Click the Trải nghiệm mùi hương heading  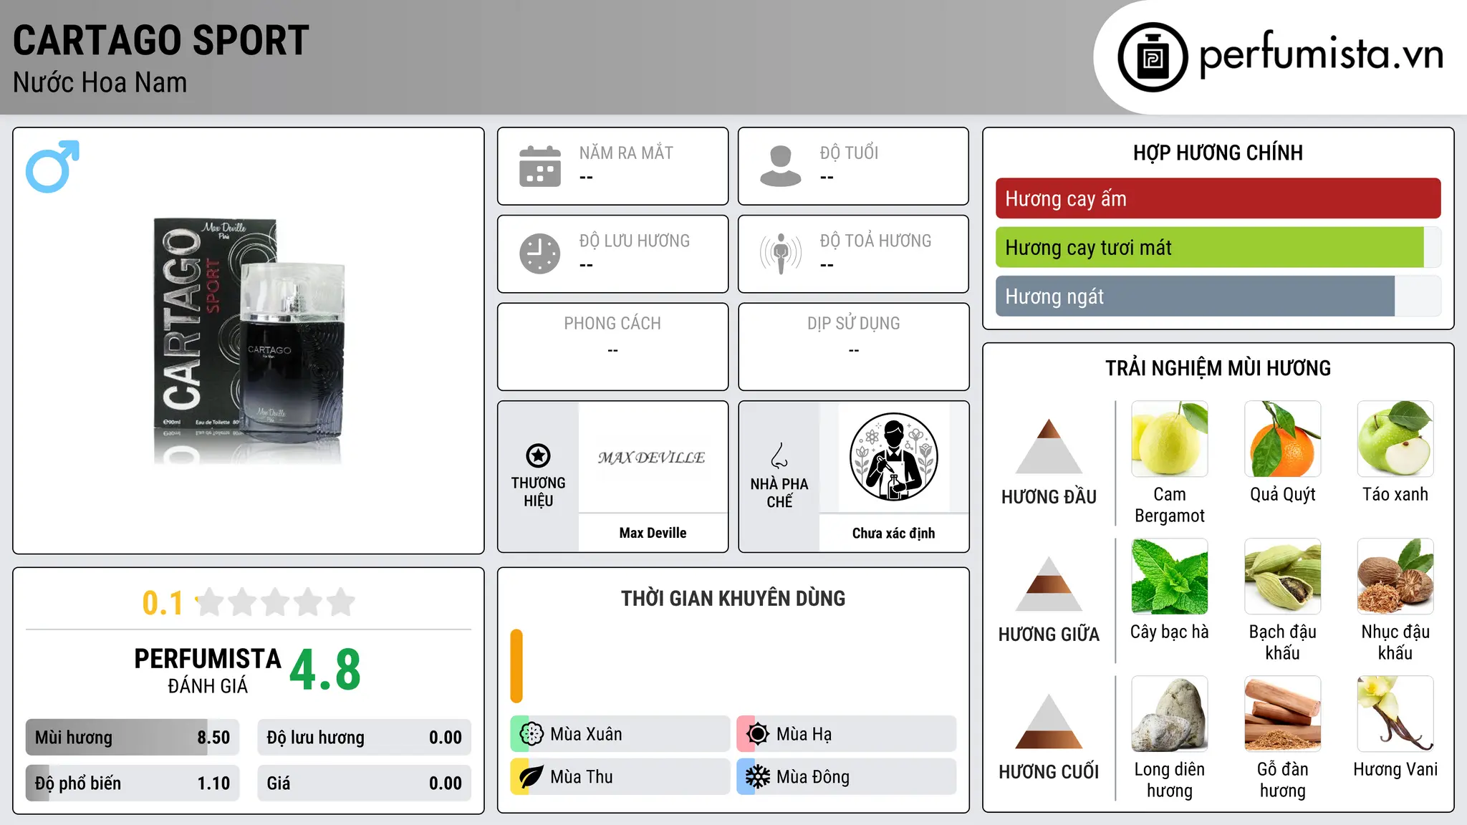pyautogui.click(x=1218, y=368)
